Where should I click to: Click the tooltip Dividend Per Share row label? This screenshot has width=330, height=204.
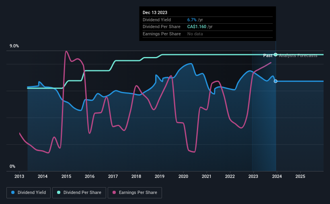(162, 27)
